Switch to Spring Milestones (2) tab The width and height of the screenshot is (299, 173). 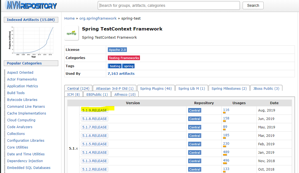pyautogui.click(x=229, y=88)
